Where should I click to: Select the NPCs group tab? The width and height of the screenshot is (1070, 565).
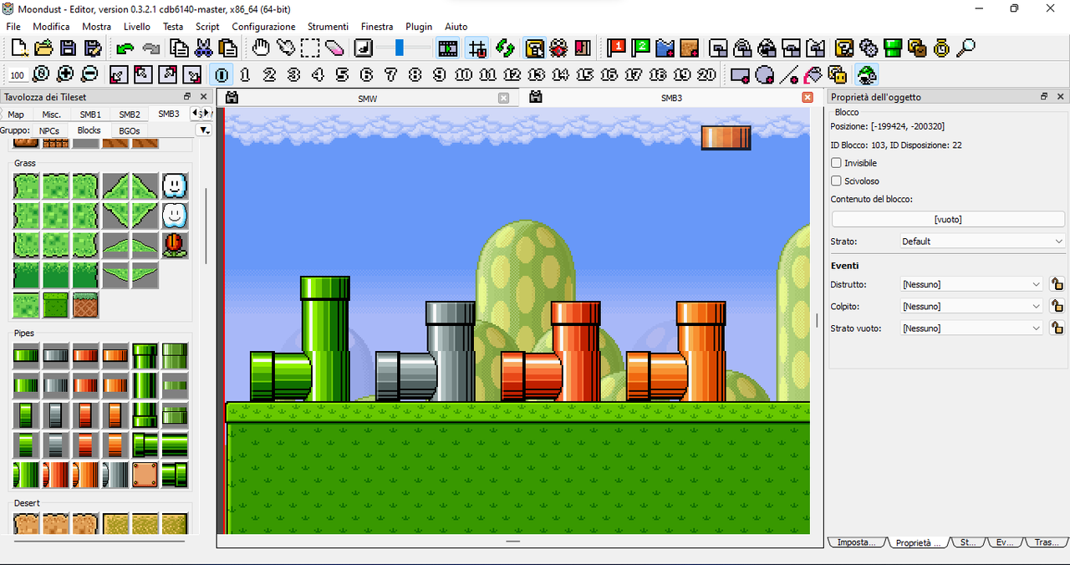click(x=49, y=130)
